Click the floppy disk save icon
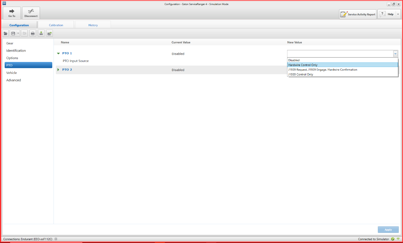The image size is (403, 243). pyautogui.click(x=13, y=33)
